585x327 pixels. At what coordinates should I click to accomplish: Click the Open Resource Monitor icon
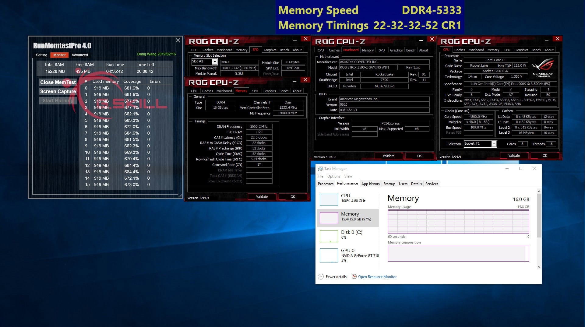[x=354, y=276]
